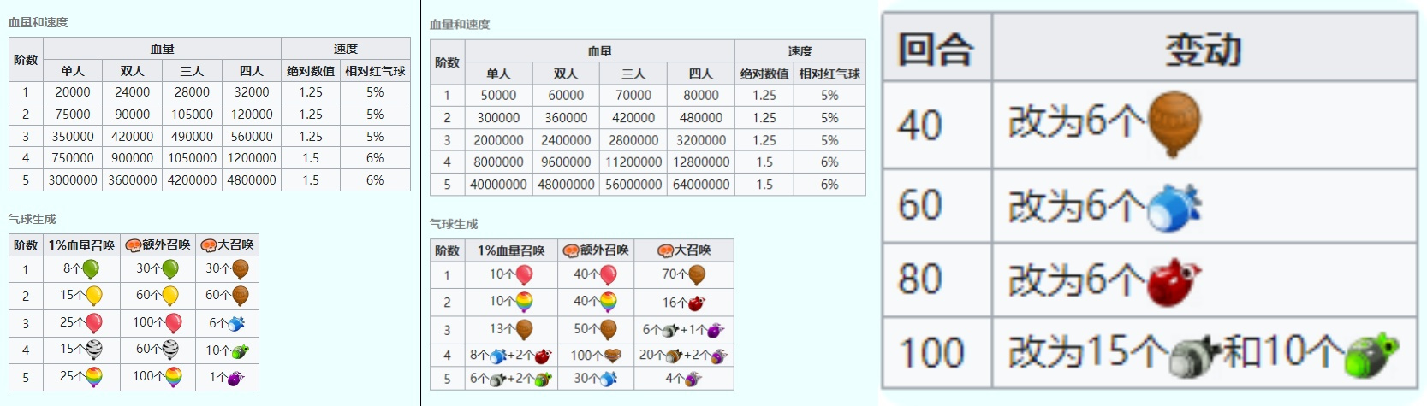Click the rainbow bloon beside 25个
Viewport: 1427px width, 406px height.
[94, 377]
